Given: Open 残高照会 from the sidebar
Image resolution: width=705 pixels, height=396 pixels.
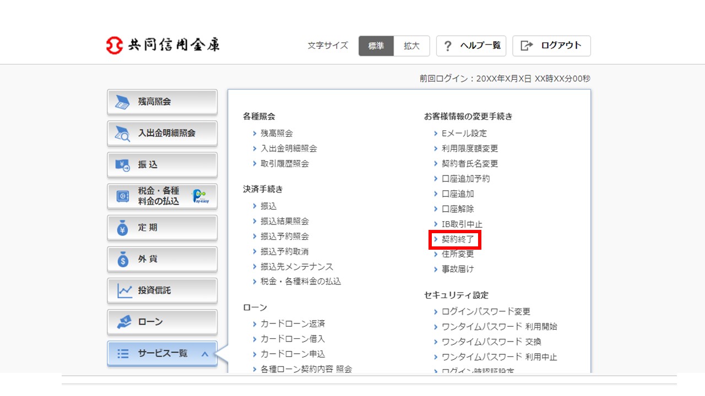Looking at the screenshot, I should (x=162, y=102).
